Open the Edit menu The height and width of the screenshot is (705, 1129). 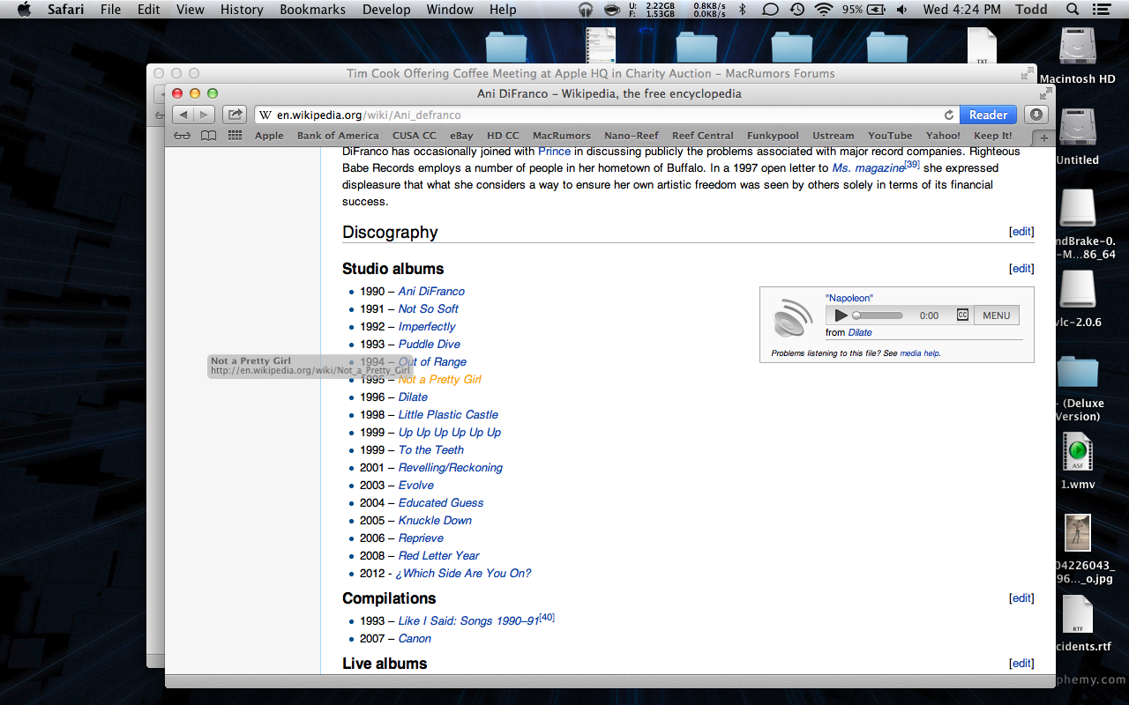tap(149, 10)
